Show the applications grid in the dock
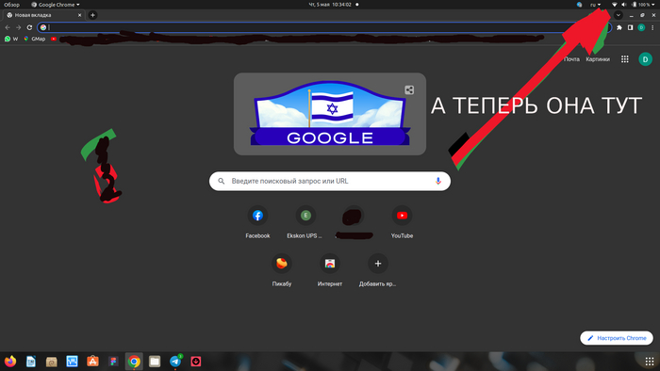This screenshot has height=371, width=660. click(650, 362)
